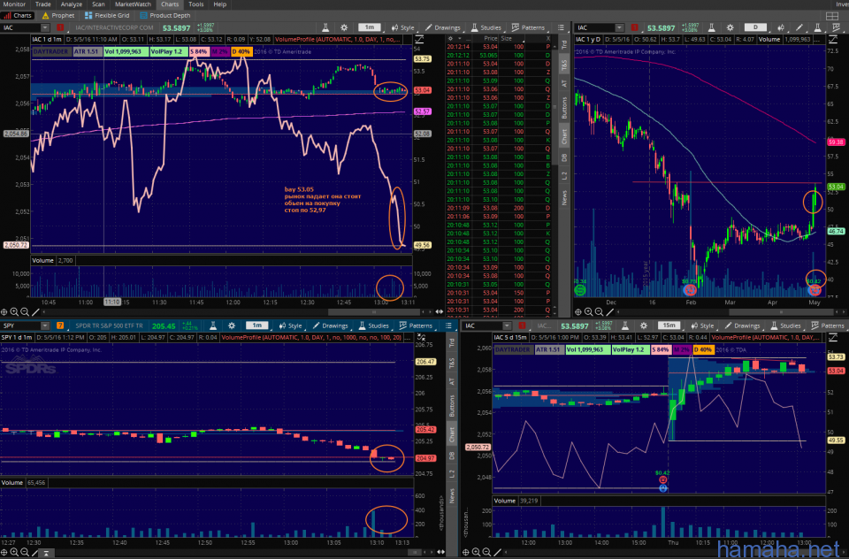Click the studies flask icon left of the gear in IAC 15m chart

[x=625, y=325]
